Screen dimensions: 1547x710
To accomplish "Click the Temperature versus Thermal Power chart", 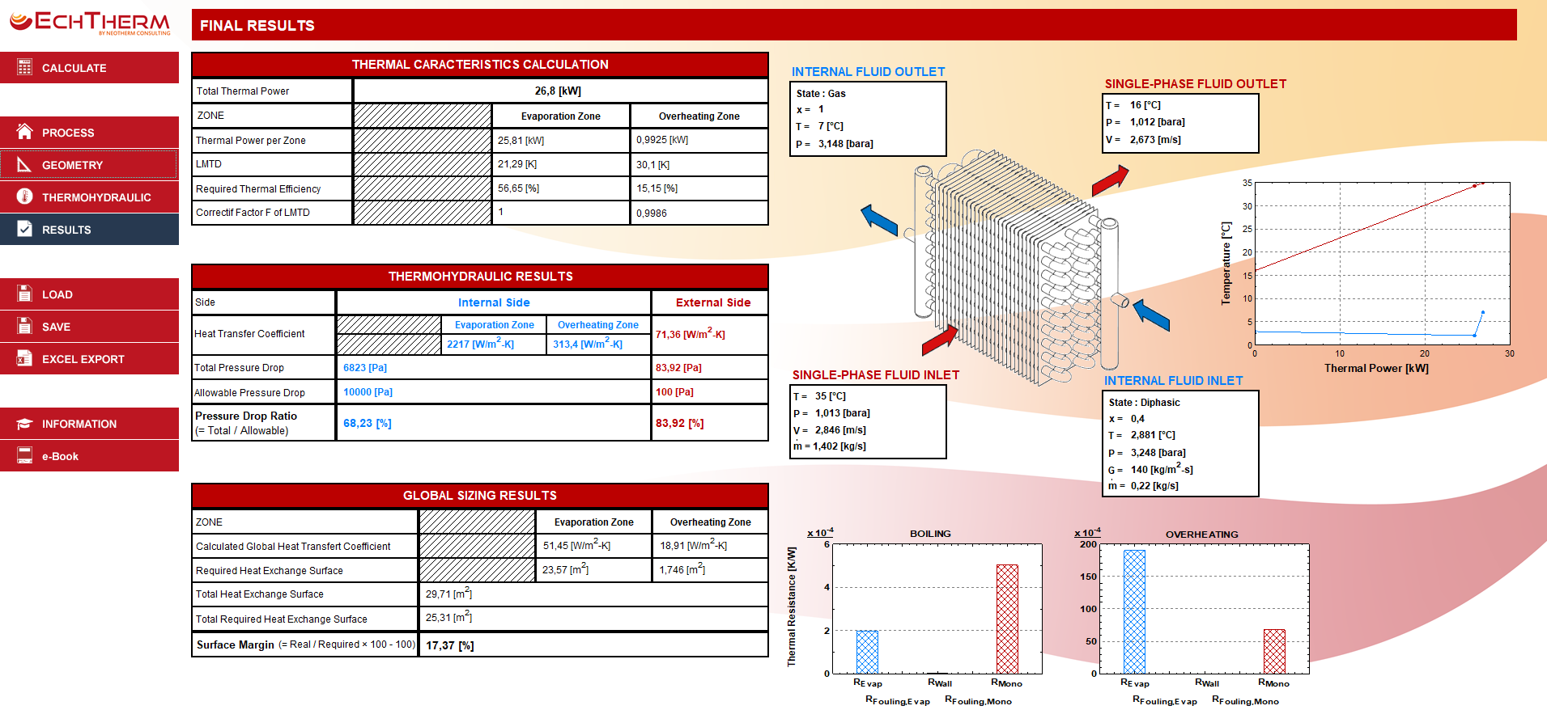I will pyautogui.click(x=1365, y=278).
